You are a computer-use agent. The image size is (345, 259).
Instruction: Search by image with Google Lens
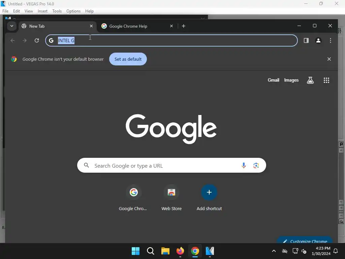[256, 165]
